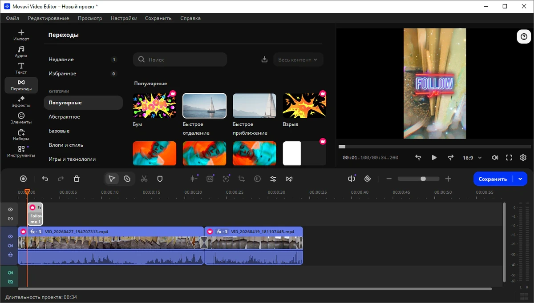Viewport: 534px width, 303px height.
Task: Open the motion tracking tool
Action: coord(226,179)
